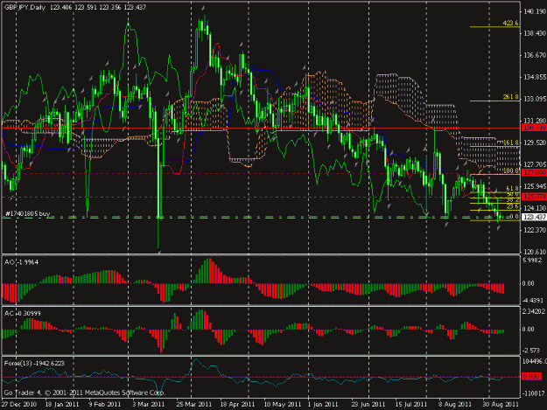The width and height of the screenshot is (547, 410).
Task: Click the 261.8 Fibonacci level label
Action: click(511, 97)
